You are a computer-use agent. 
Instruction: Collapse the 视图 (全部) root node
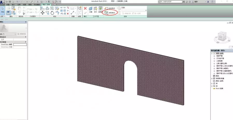pos(212,53)
